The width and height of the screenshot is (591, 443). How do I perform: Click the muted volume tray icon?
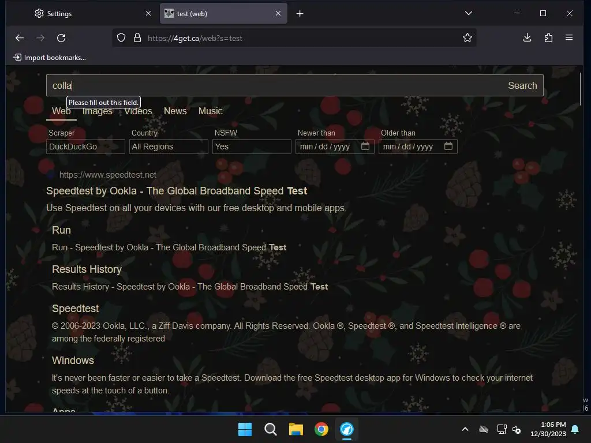coord(517,429)
